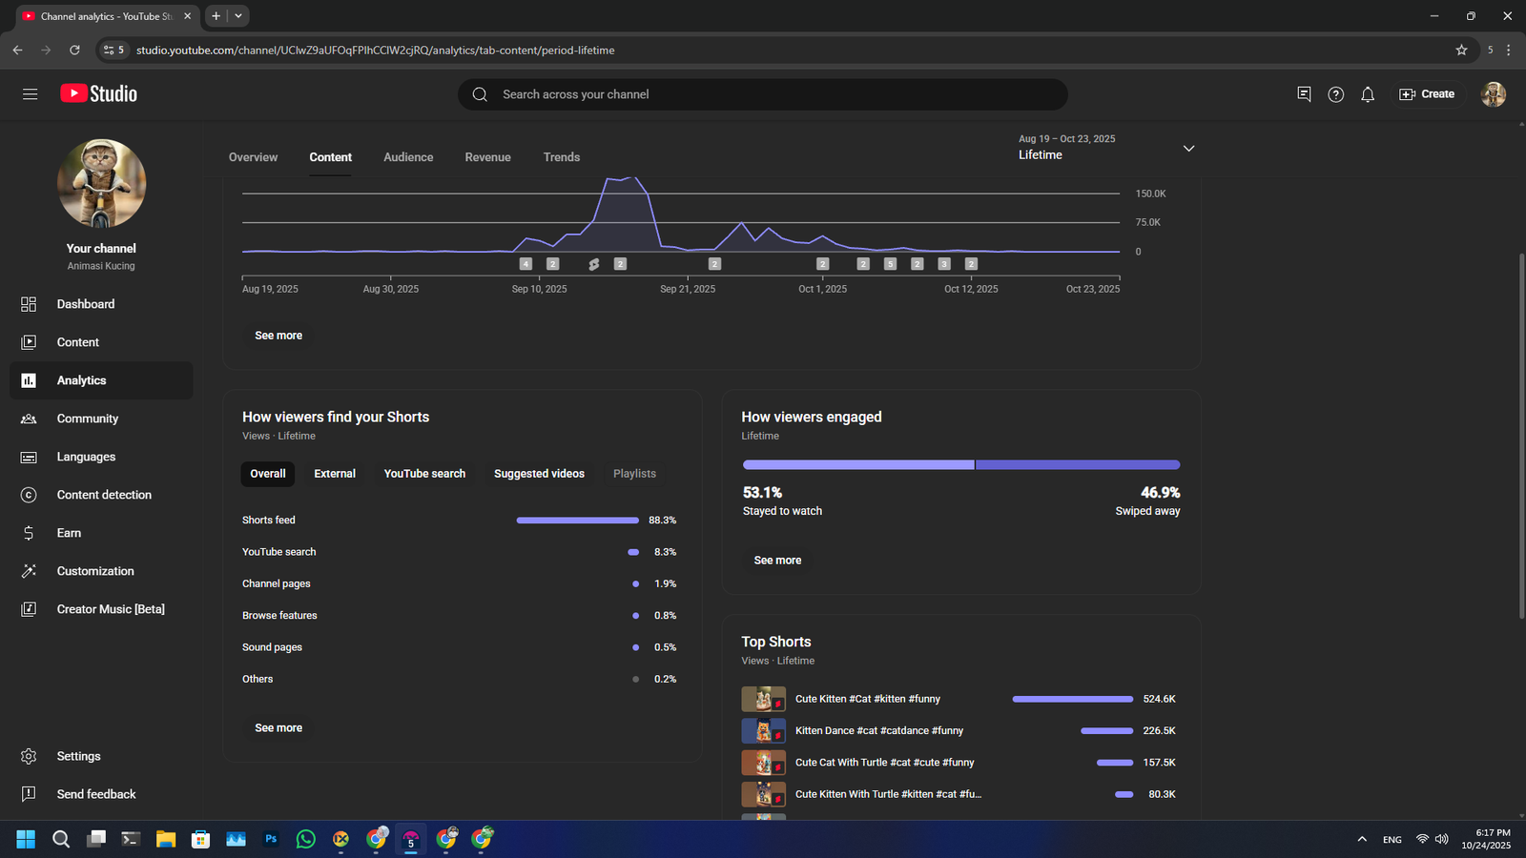Image resolution: width=1526 pixels, height=858 pixels.
Task: Expand the Lifetime date range dropdown
Action: (x=1188, y=149)
